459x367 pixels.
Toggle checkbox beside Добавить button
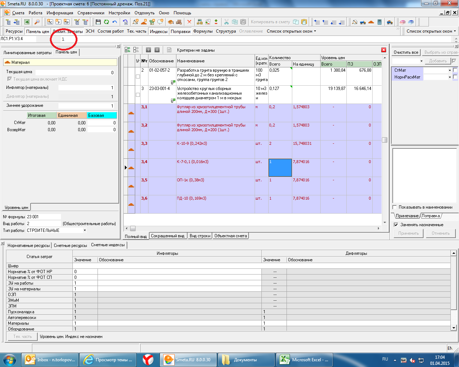pyautogui.click(x=454, y=61)
